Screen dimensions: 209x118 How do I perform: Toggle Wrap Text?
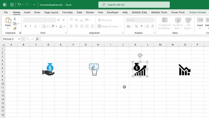click(105, 20)
